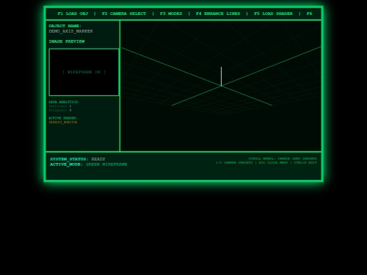367x275 pixels.
Task: Choose F4 ENHANCE LINES option
Action: click(x=218, y=14)
